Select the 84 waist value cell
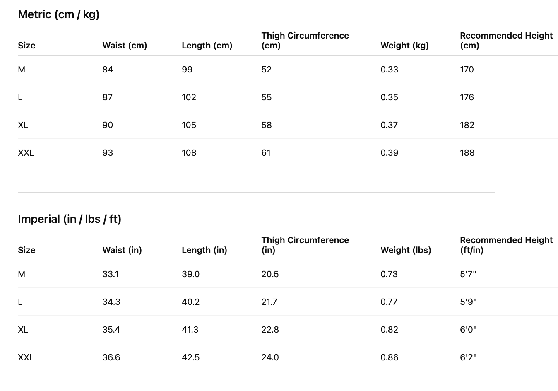Screen dimensions: 558x391 click(108, 70)
